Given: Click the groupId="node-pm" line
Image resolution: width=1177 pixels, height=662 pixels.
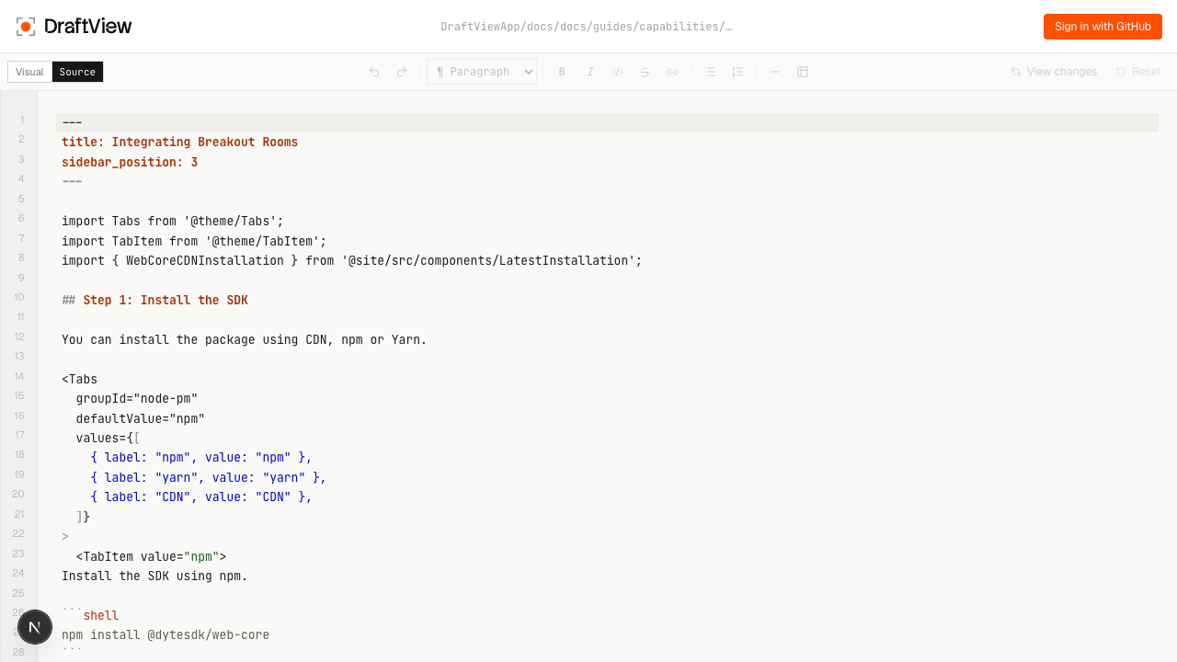Looking at the screenshot, I should tap(137, 399).
